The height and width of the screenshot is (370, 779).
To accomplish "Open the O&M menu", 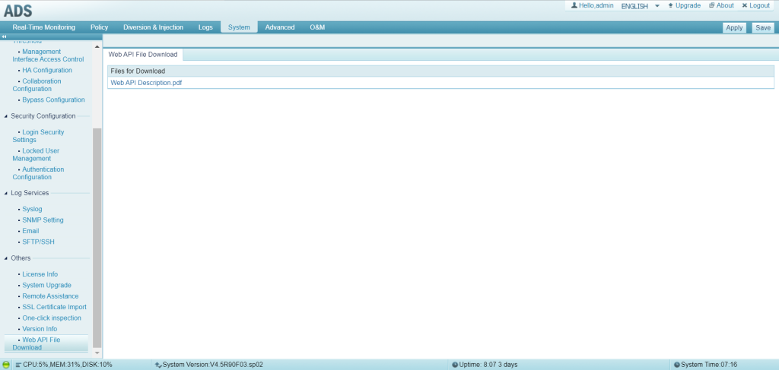I will tap(317, 27).
